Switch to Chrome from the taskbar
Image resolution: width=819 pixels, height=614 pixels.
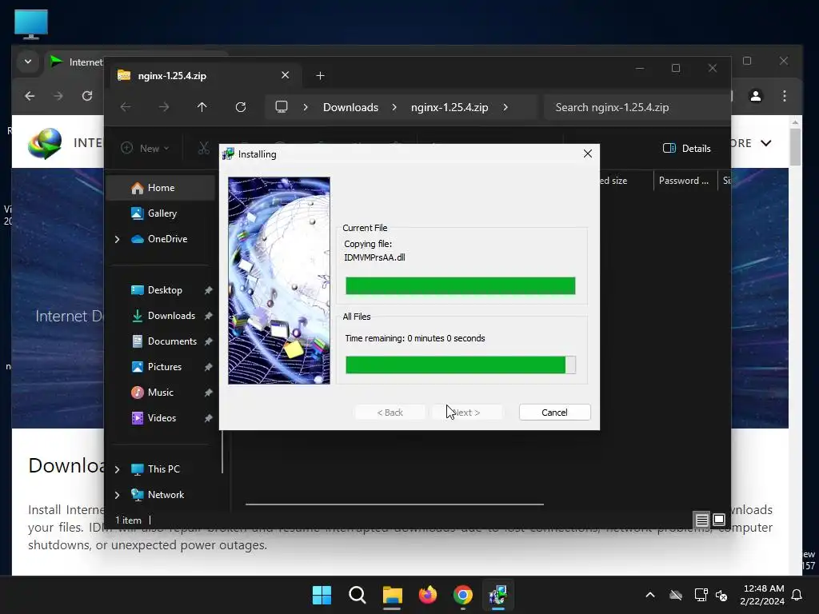[463, 595]
